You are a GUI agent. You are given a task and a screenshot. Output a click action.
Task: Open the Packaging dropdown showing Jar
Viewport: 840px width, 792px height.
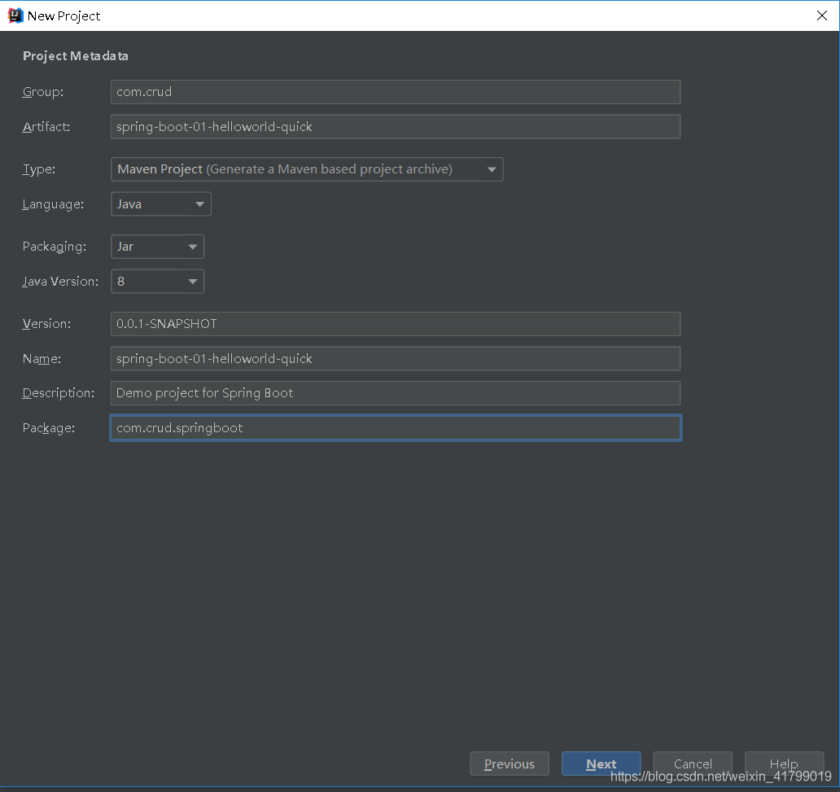coord(158,247)
